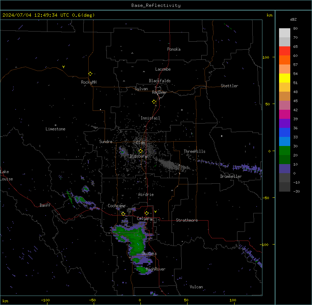Pick the orange 60-57 dBZ legend swatch
This screenshot has width=312, height=305.
point(284,60)
